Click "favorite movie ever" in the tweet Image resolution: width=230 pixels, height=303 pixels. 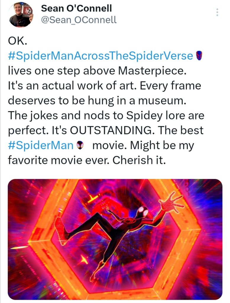click(x=58, y=160)
